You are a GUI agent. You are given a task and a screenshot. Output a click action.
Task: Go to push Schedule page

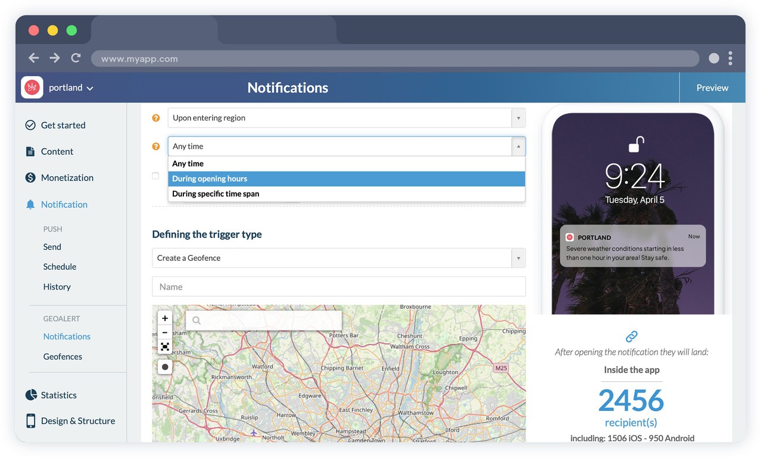pos(60,267)
